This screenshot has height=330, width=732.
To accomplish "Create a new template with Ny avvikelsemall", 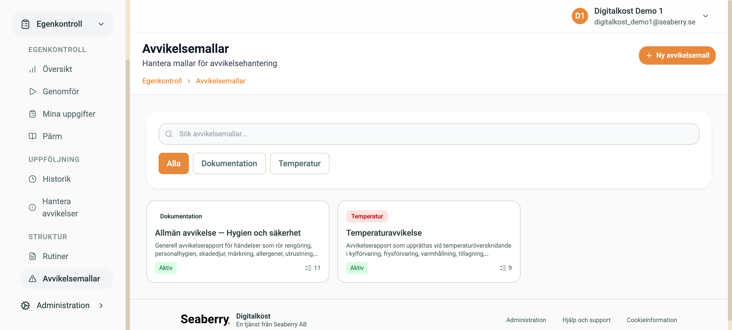I will point(677,55).
